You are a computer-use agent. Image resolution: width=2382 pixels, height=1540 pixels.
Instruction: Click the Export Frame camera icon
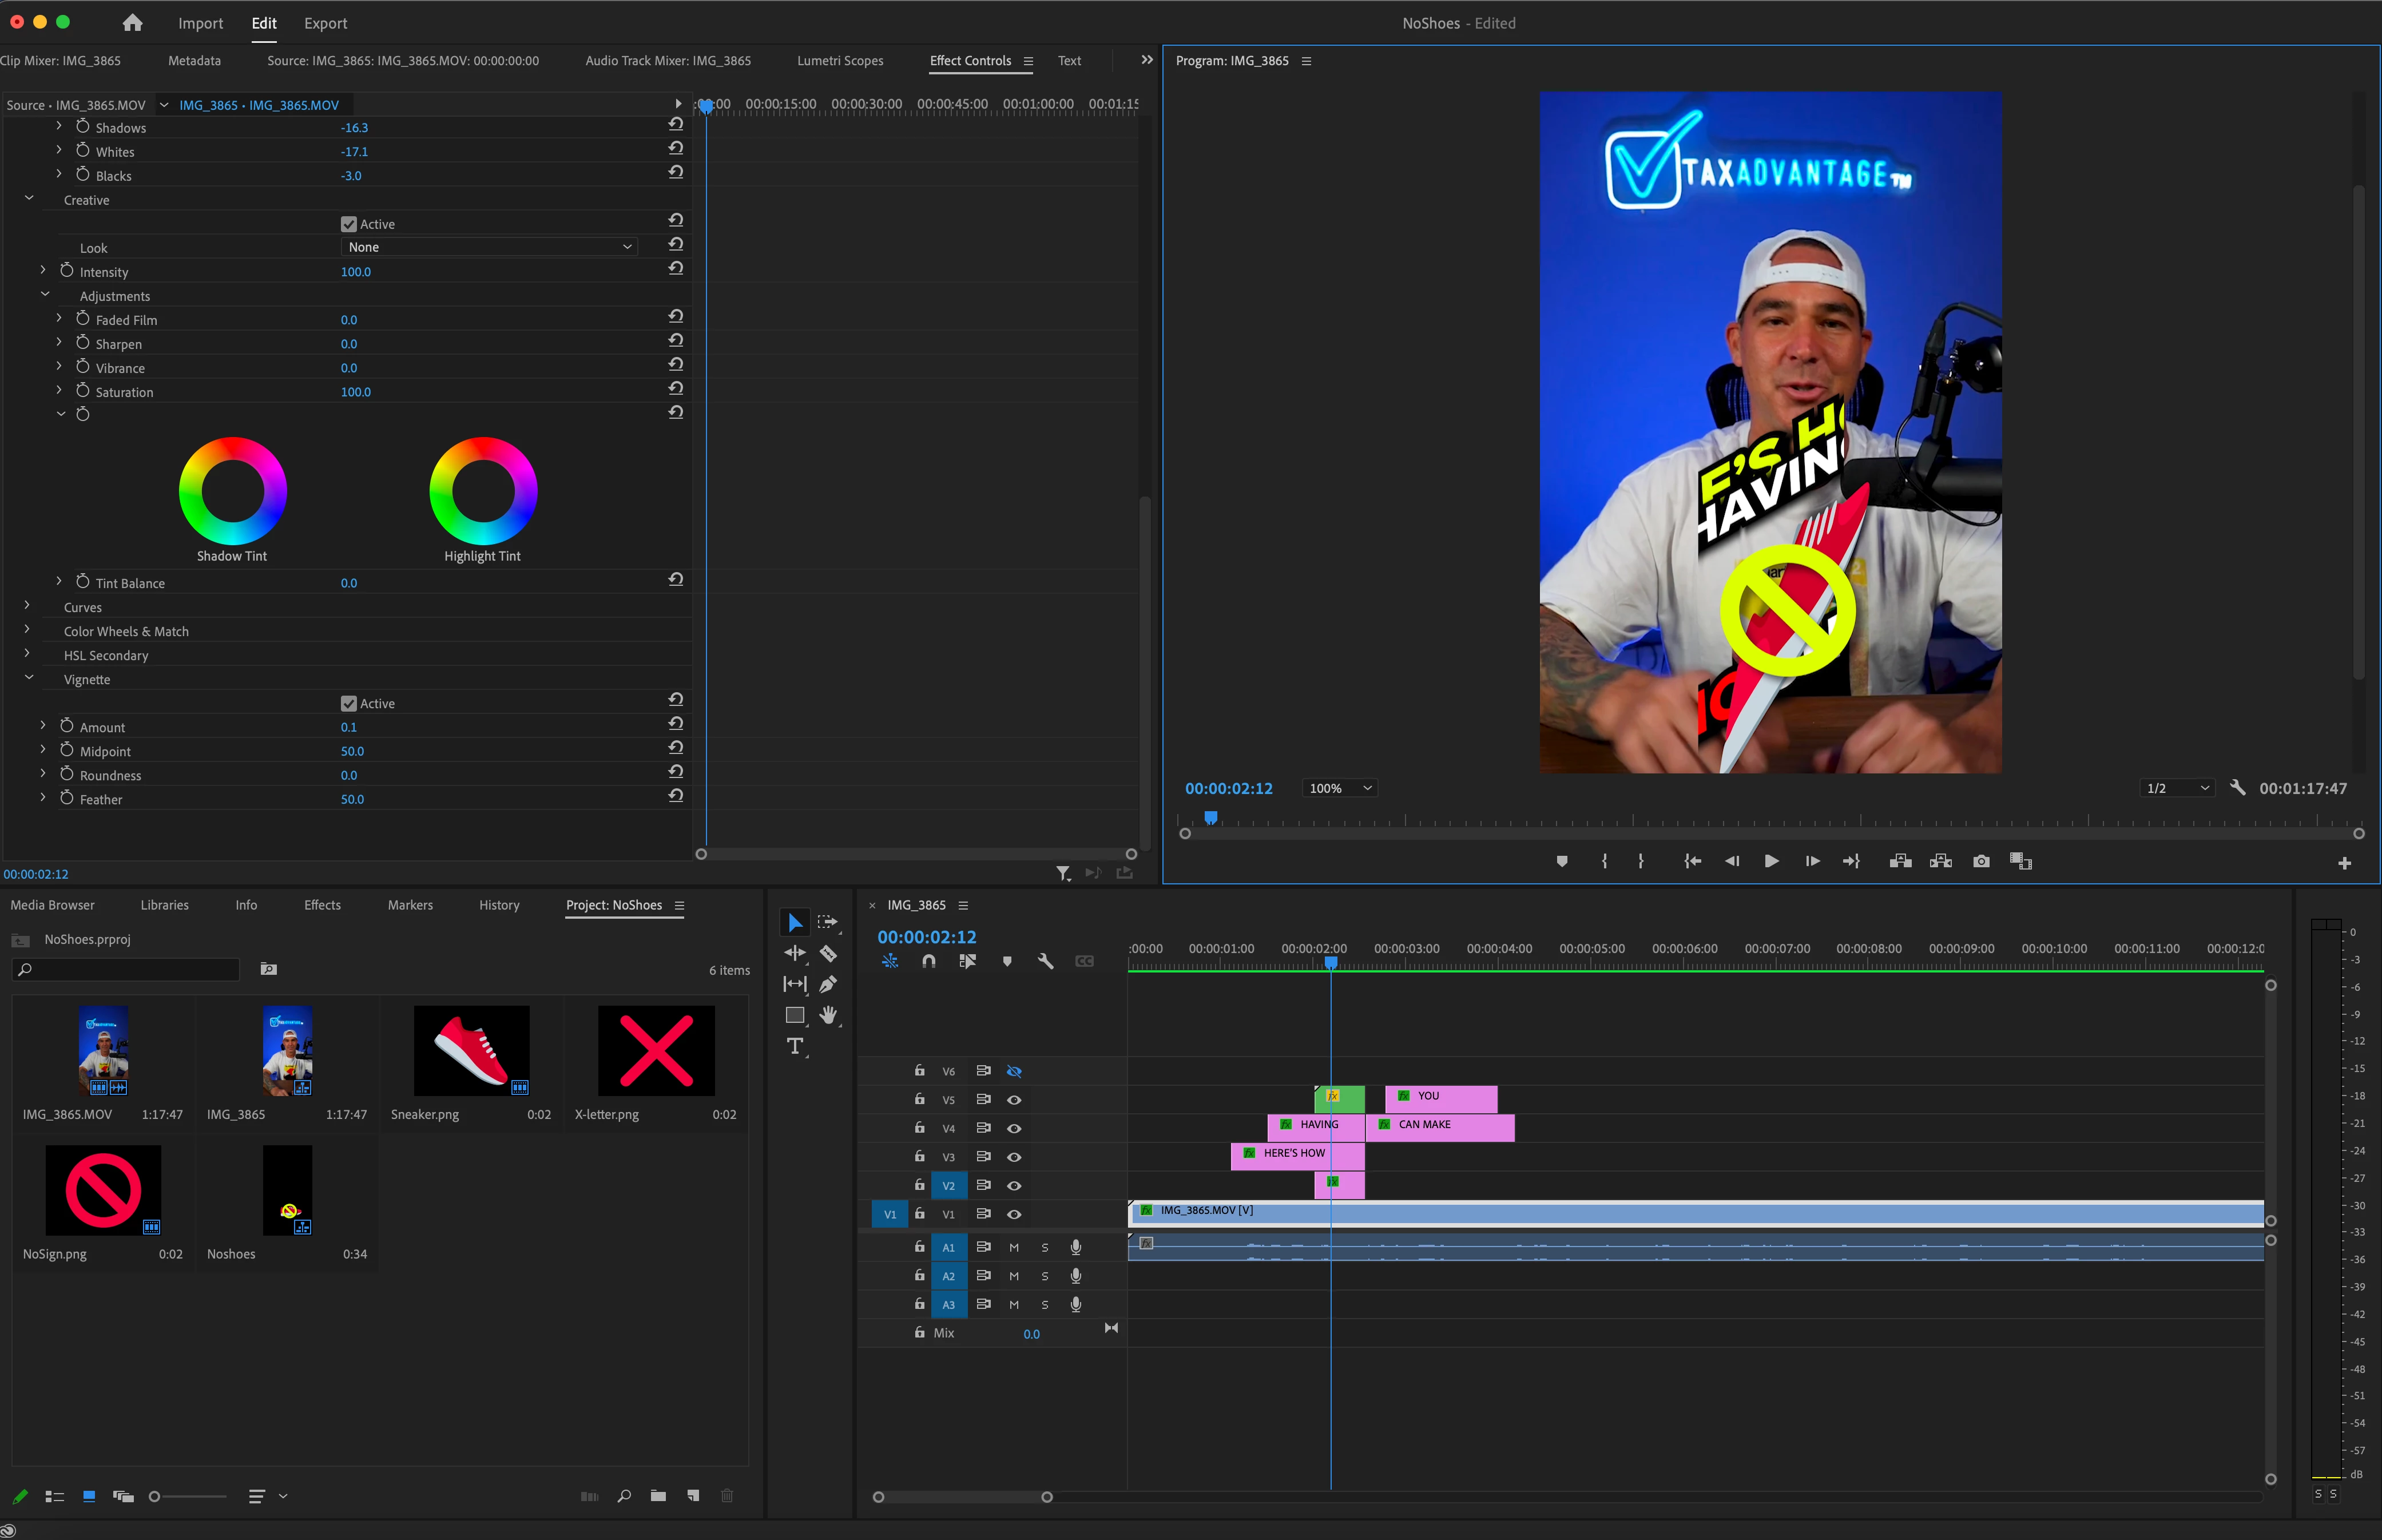[x=1981, y=861]
